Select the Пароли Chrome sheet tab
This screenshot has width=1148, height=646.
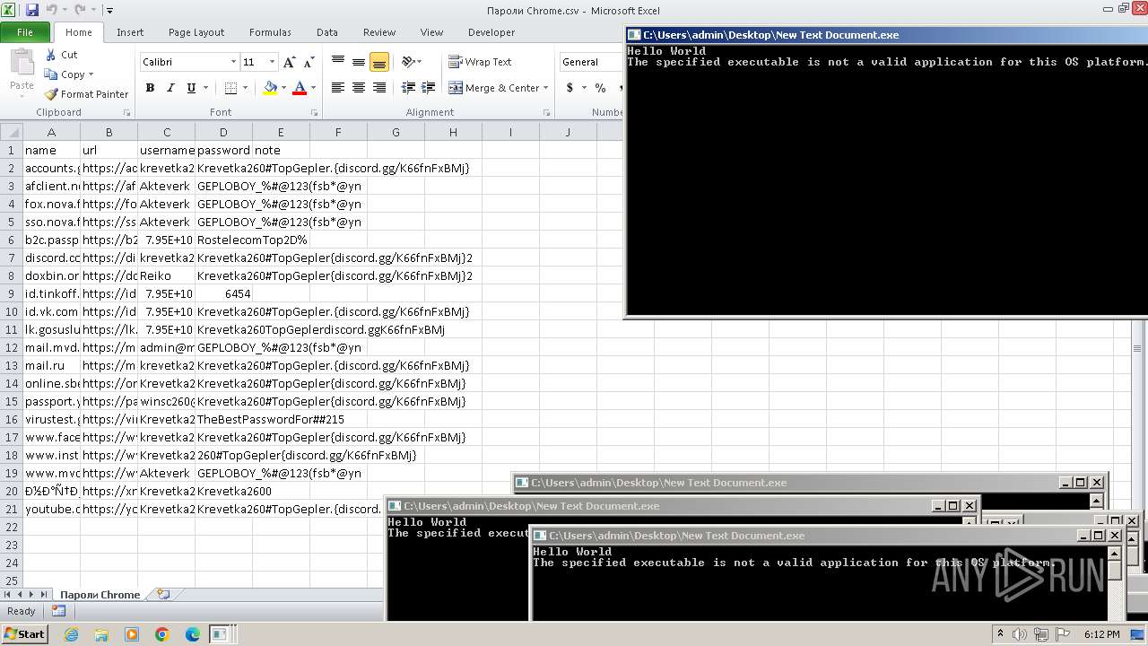(100, 595)
